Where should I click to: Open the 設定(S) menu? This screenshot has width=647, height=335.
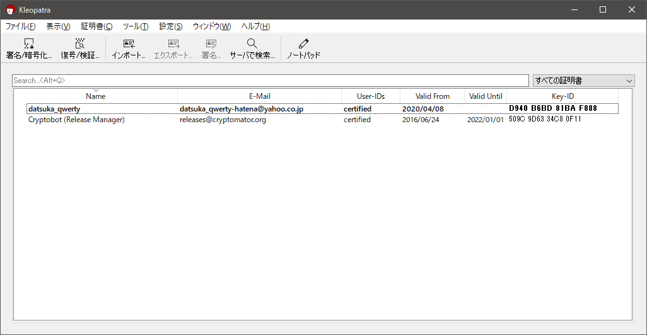(171, 26)
